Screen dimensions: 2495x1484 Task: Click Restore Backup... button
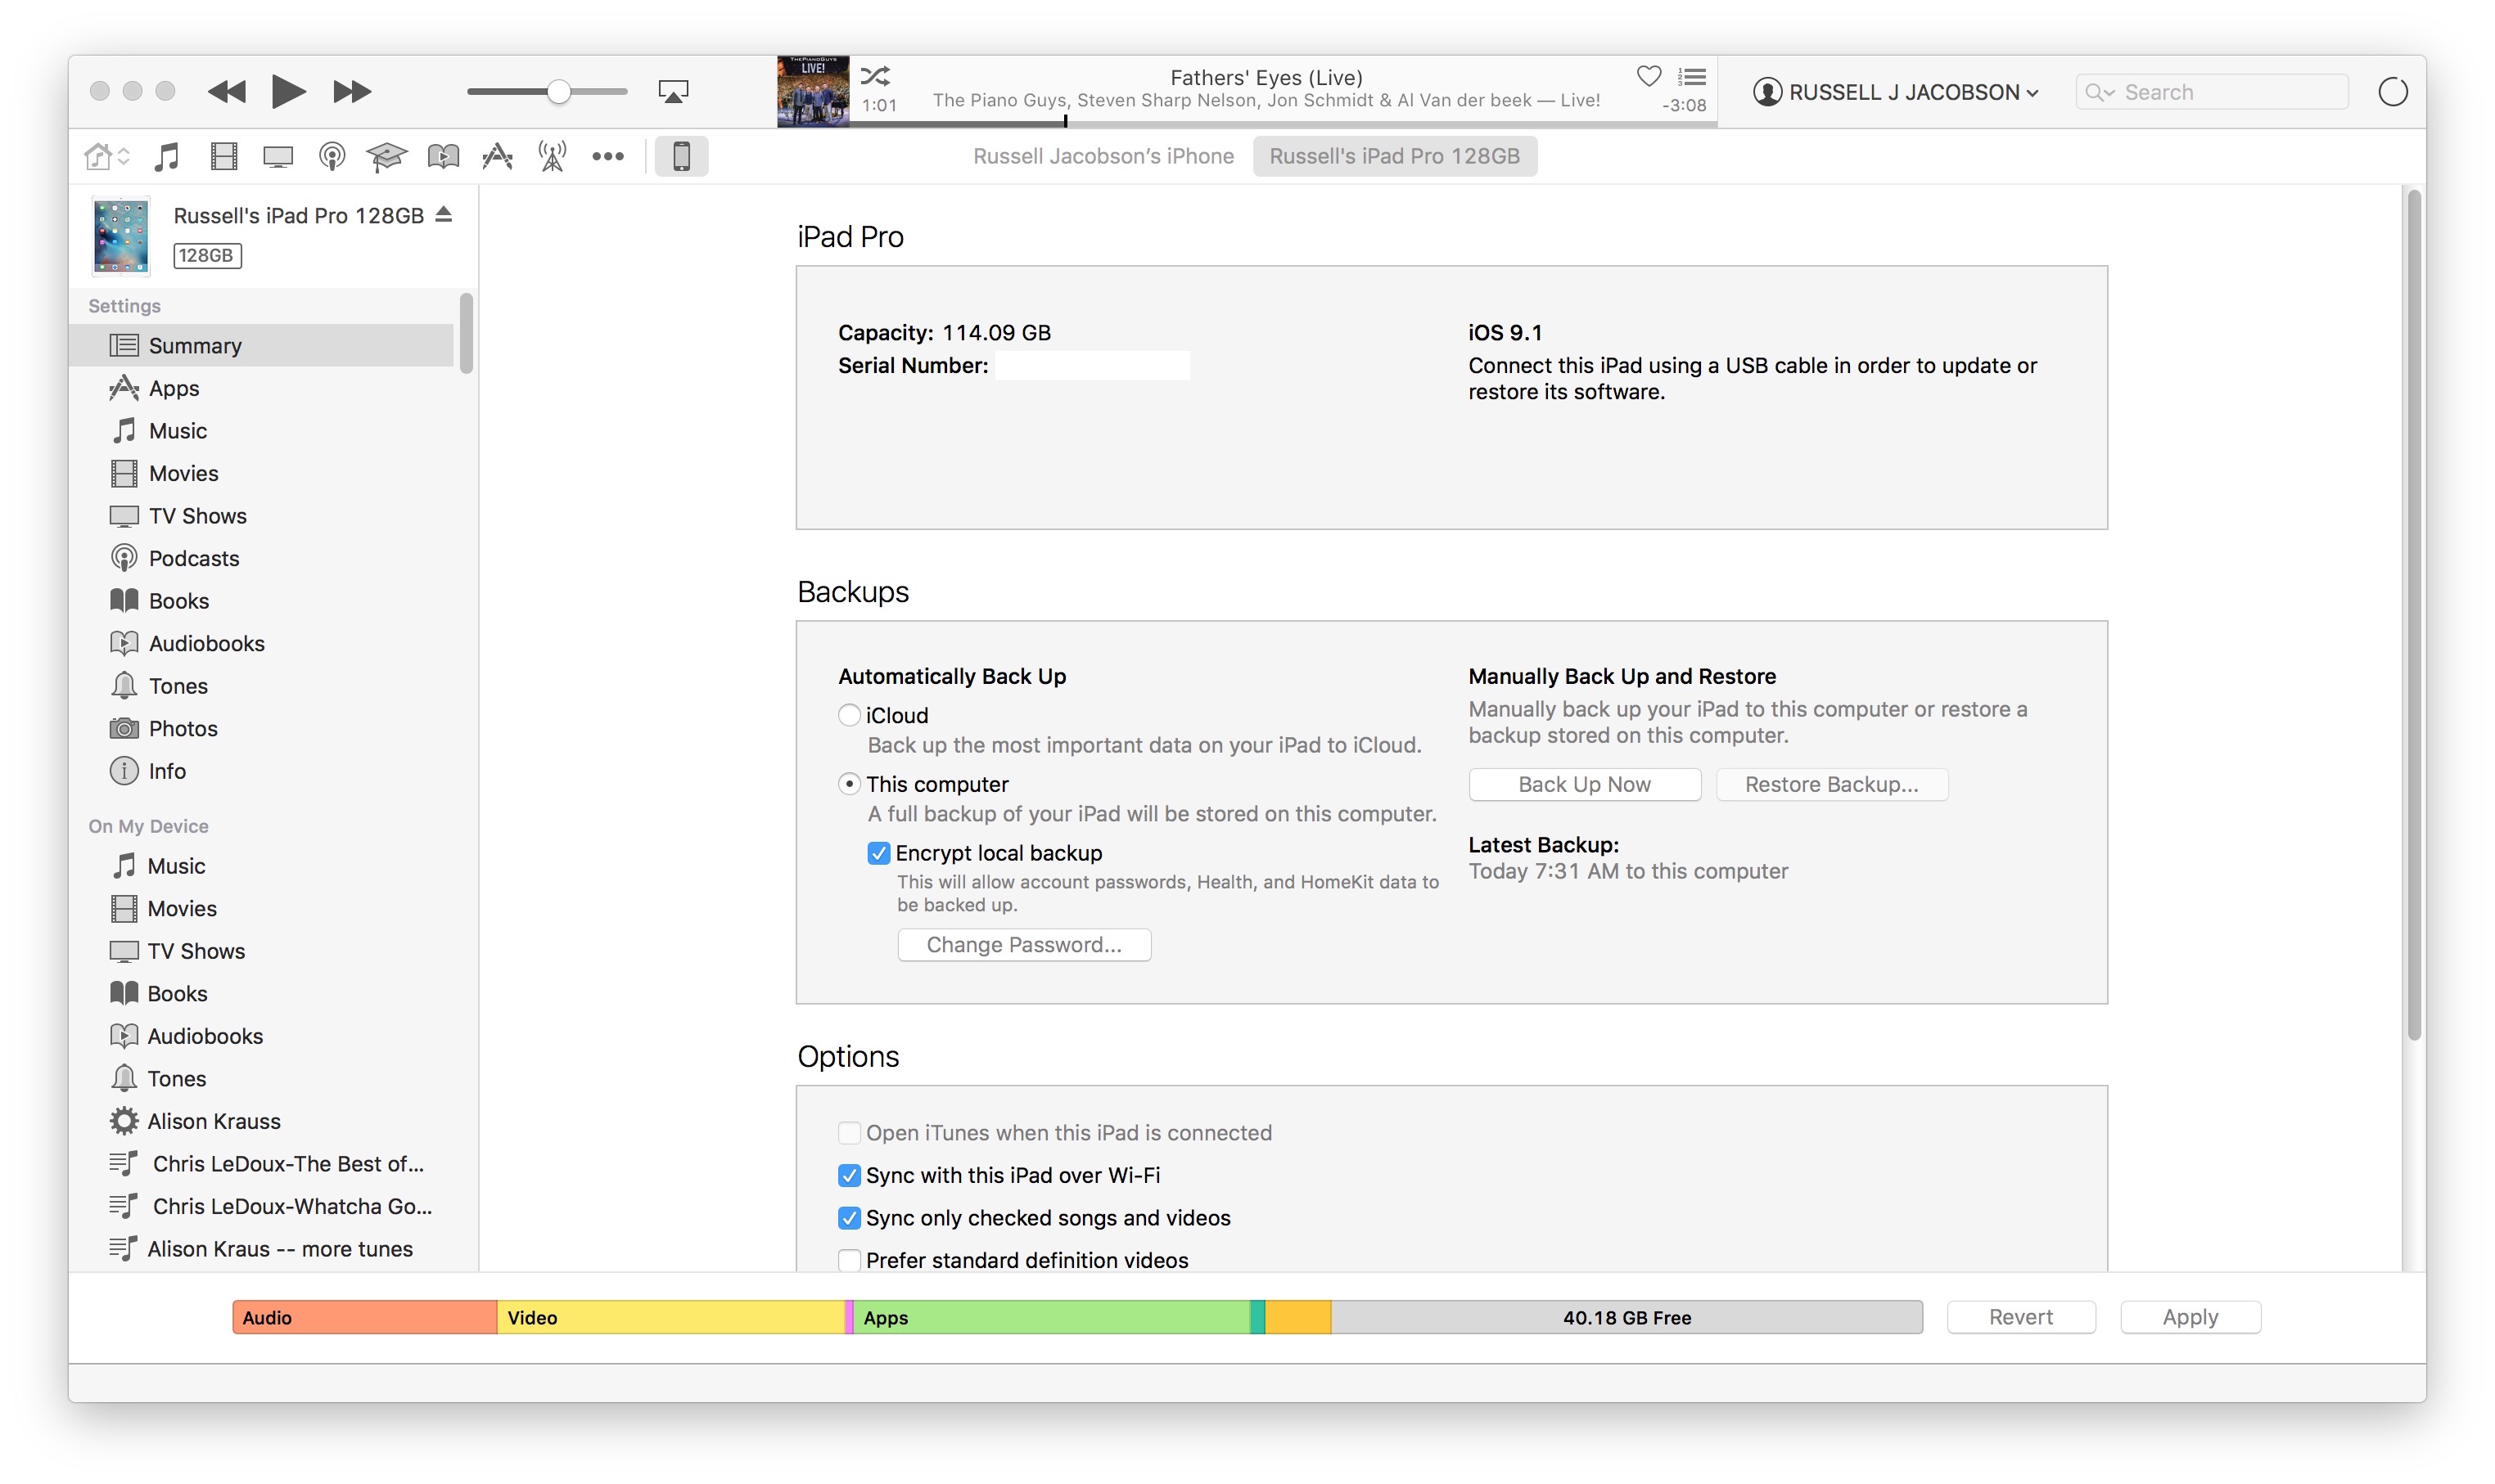pyautogui.click(x=1831, y=785)
